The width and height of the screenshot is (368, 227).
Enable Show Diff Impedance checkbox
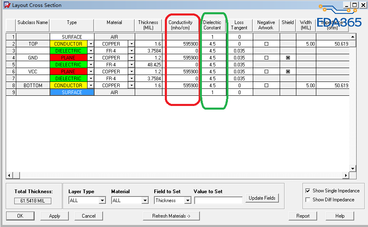point(308,200)
